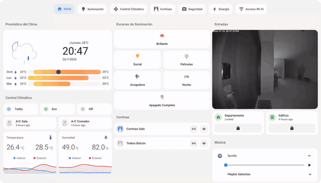Click the Toldos Balcón curtain icon
Image resolution: width=321 pixels, height=183 pixels.
(120, 143)
